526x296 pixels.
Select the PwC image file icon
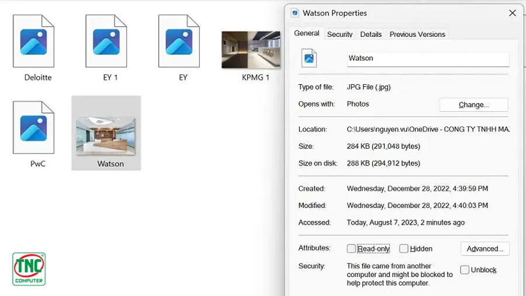click(33, 128)
